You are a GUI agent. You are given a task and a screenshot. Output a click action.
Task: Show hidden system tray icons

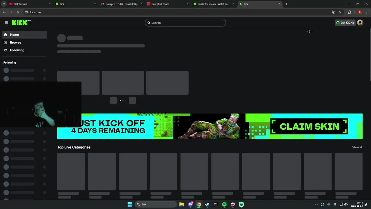(316, 204)
